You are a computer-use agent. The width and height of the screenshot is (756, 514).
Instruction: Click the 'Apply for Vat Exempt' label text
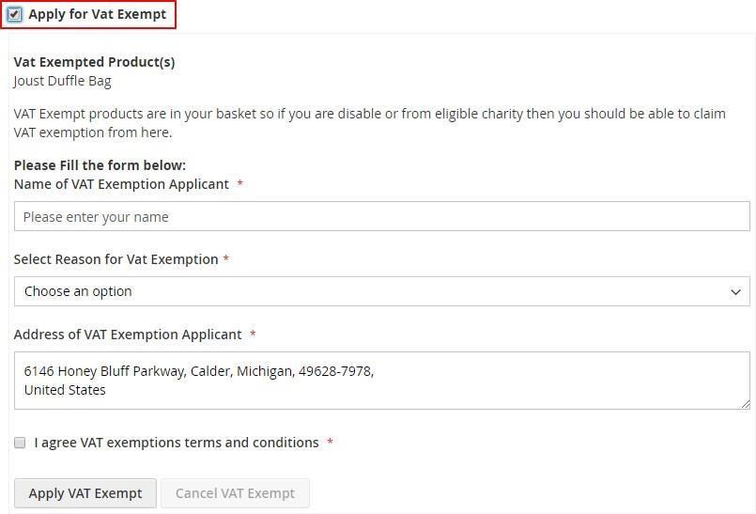pos(97,14)
